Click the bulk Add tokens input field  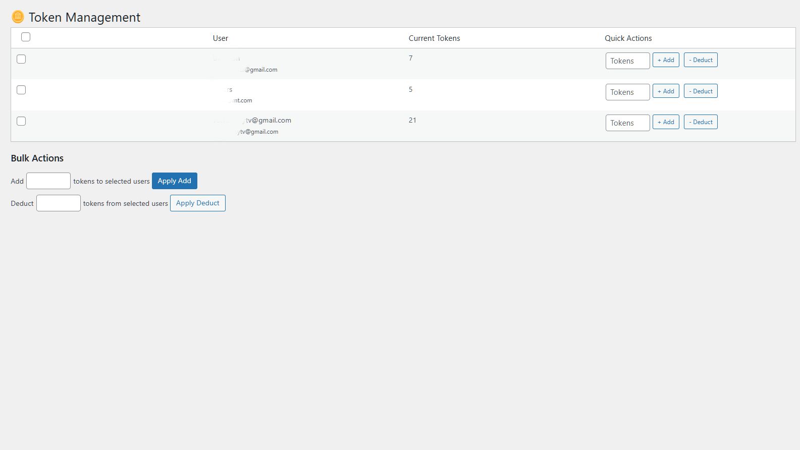pyautogui.click(x=48, y=181)
